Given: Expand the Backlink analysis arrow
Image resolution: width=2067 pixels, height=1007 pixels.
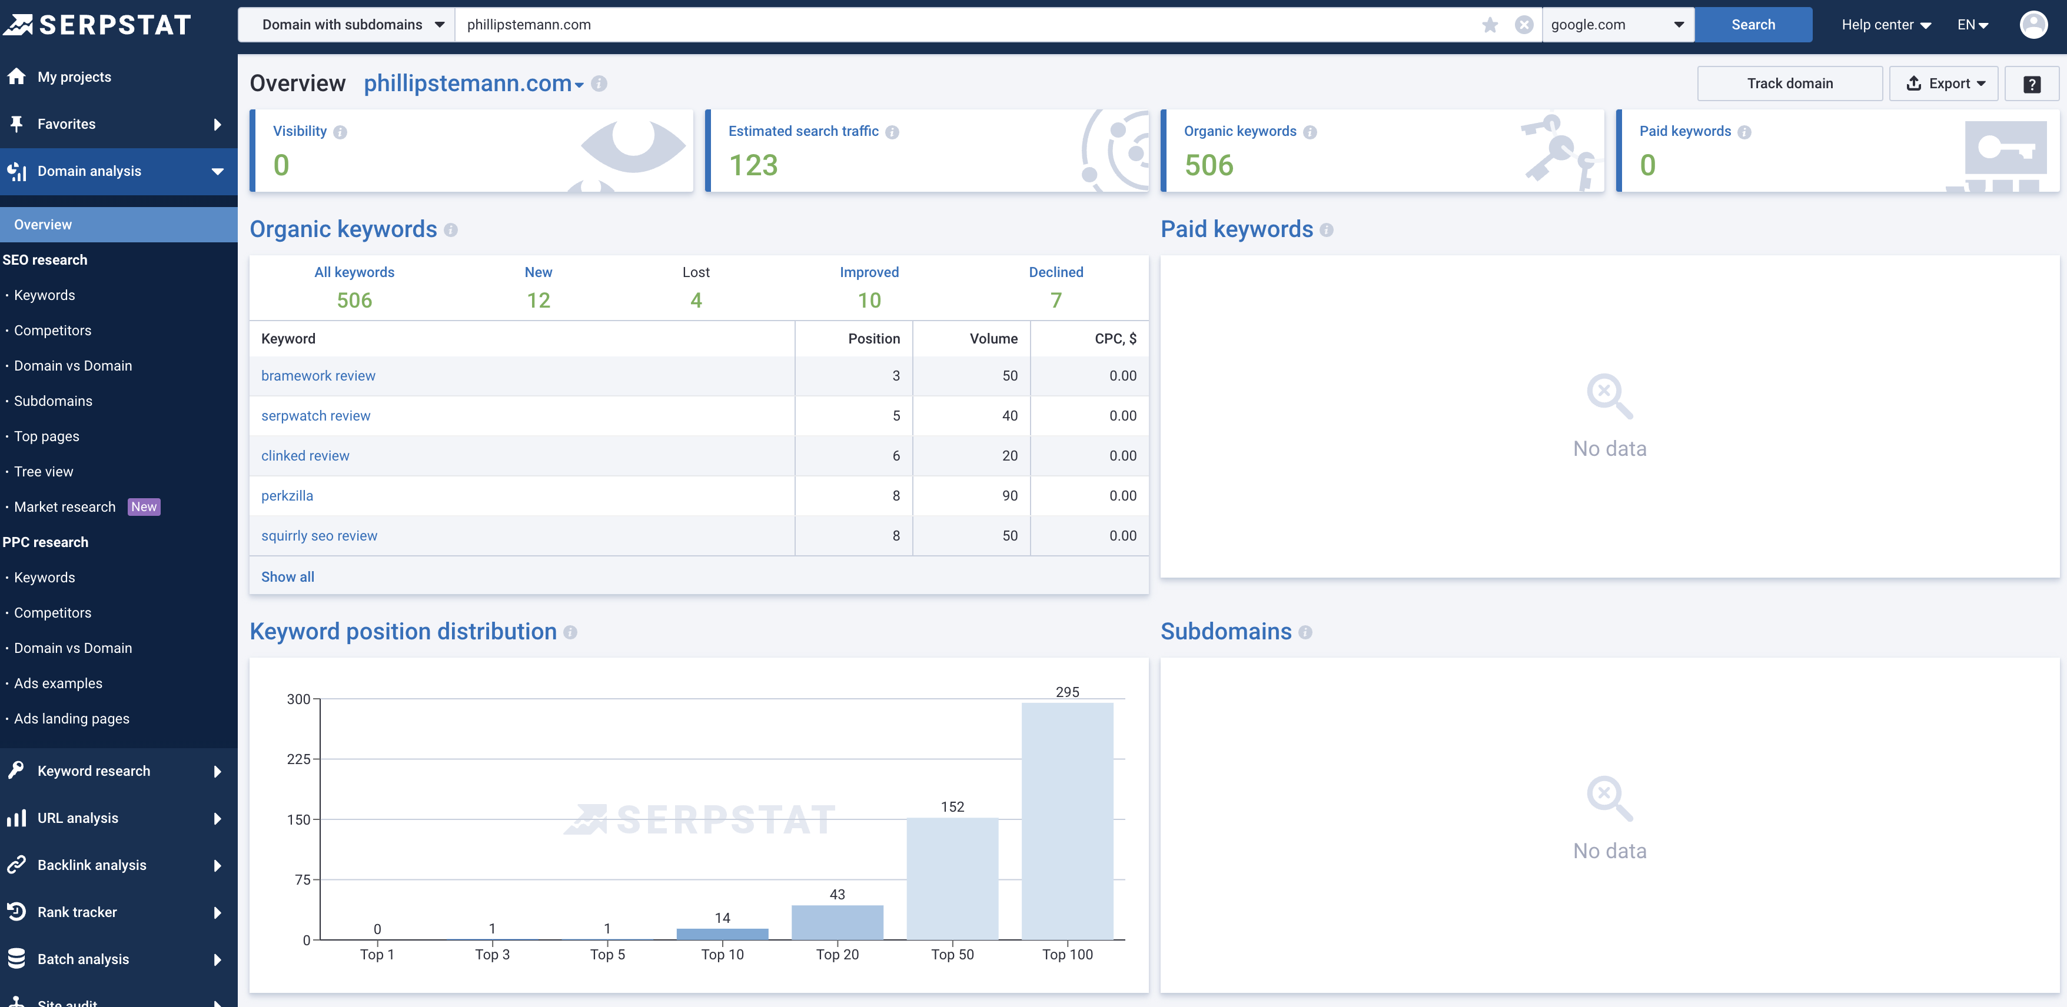Looking at the screenshot, I should [x=217, y=865].
